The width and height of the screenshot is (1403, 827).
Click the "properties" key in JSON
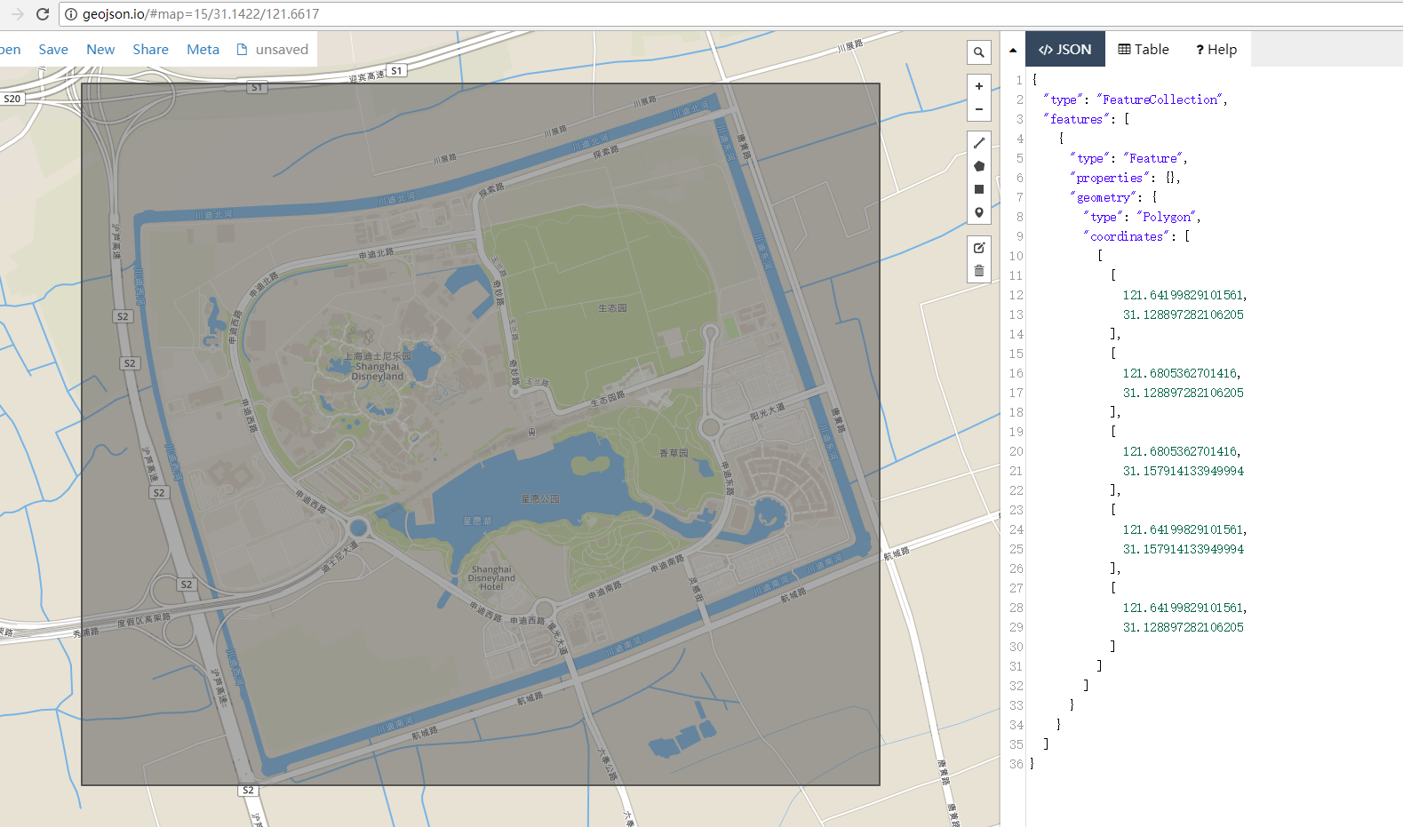tap(1110, 178)
